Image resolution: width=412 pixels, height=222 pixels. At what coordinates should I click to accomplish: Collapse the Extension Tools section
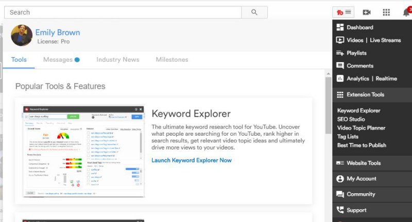[365, 95]
